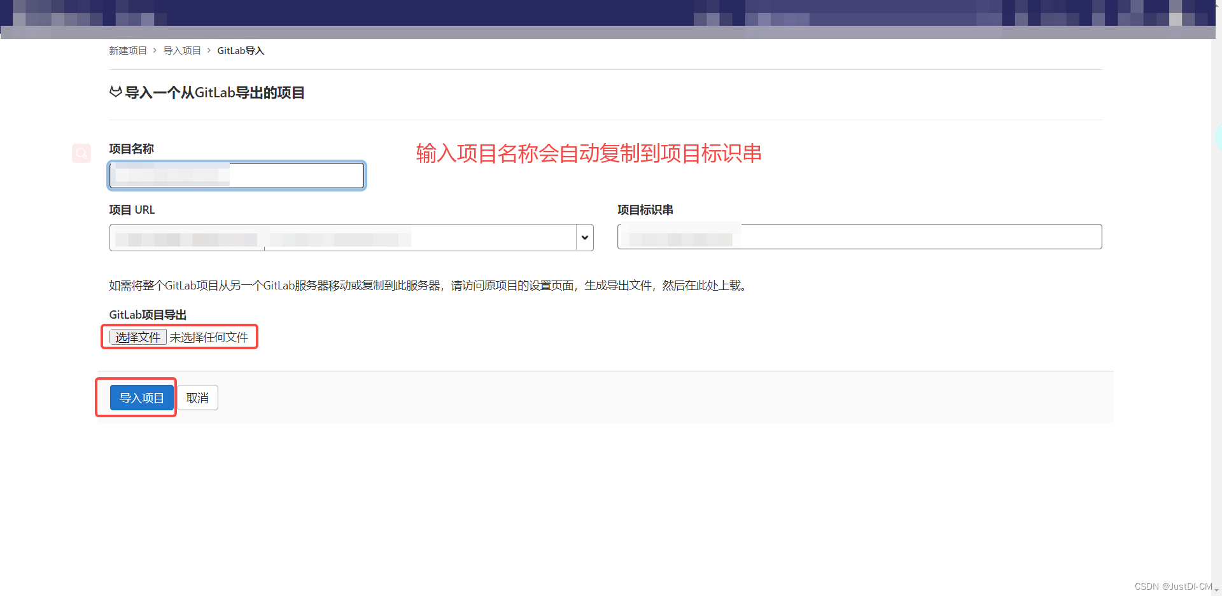Click the GitLab导入 breadcrumb item
This screenshot has width=1222, height=596.
241,51
